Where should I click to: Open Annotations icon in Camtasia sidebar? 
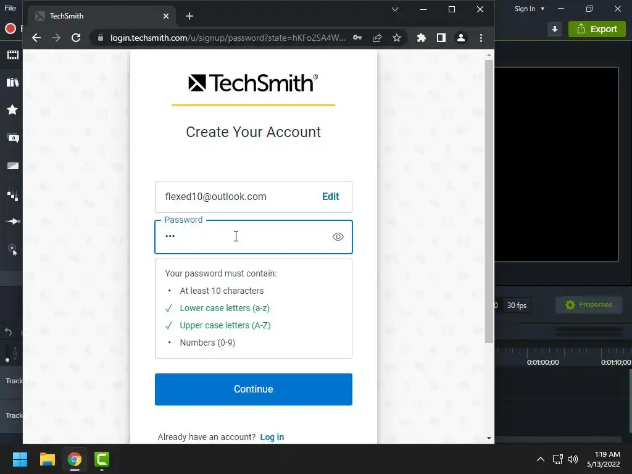(x=13, y=138)
